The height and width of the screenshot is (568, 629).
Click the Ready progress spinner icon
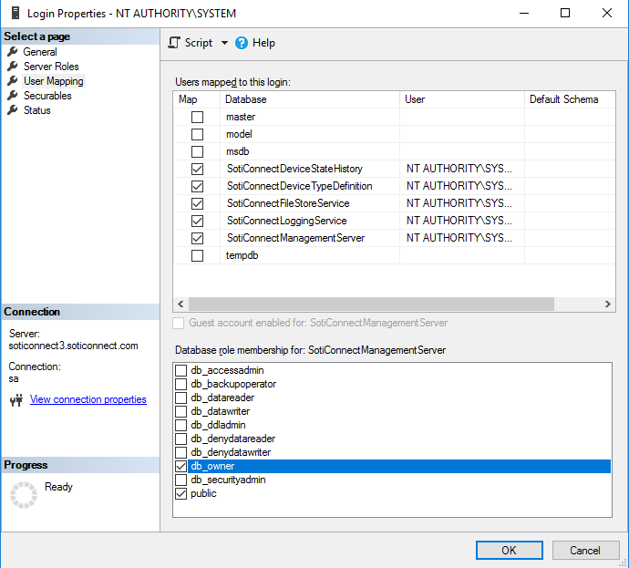pyautogui.click(x=24, y=495)
